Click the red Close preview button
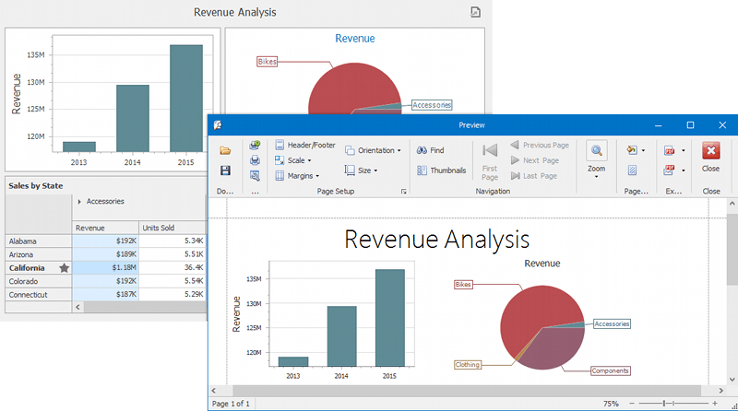Screen dimensions: 738x411 (710, 157)
